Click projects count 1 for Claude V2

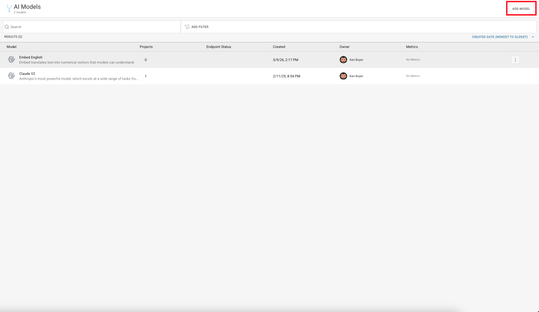point(146,76)
